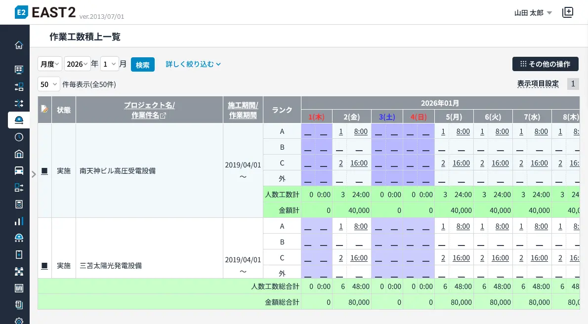Open the 月度 period type dropdown
Viewport: 588px width, 324px height.
click(x=49, y=64)
